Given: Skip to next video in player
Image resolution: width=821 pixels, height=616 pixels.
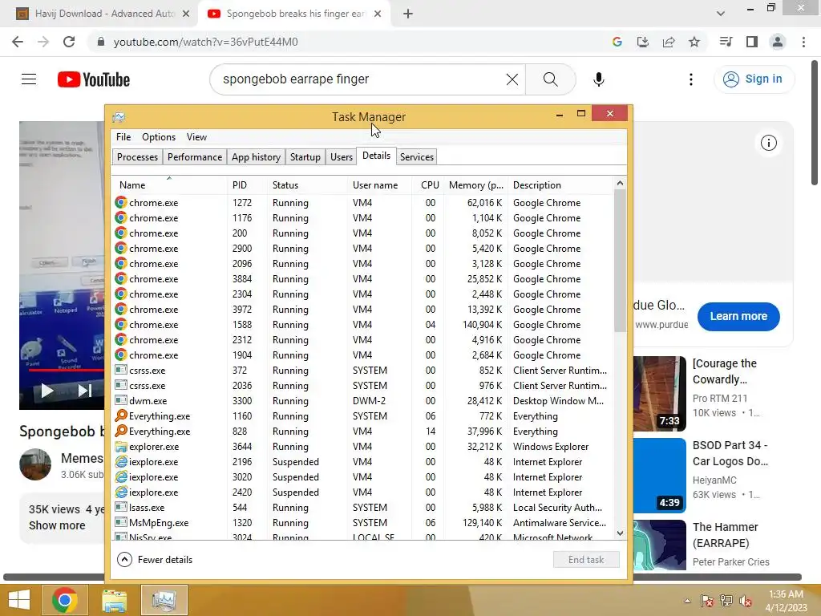Looking at the screenshot, I should 85,391.
